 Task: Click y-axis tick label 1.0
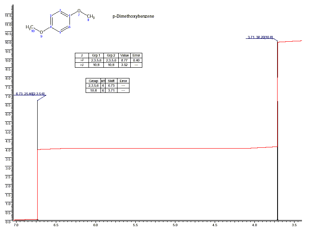(8, 204)
